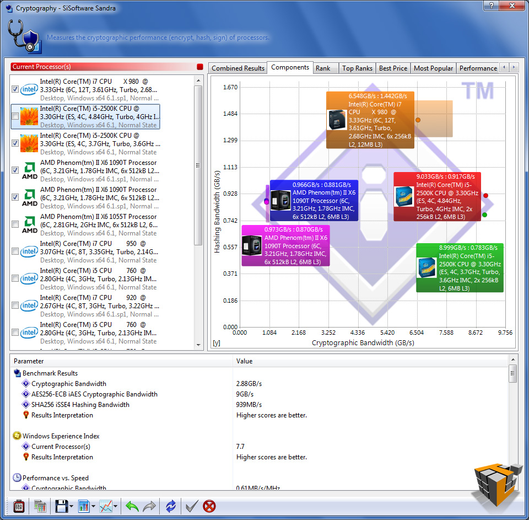
Task: Uncheck the first Phenom II X6 1090T checkbox
Action: (15, 170)
